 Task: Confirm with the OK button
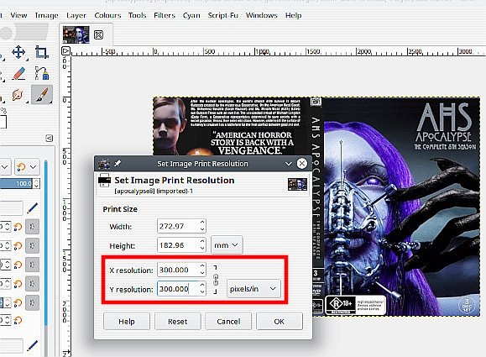pyautogui.click(x=280, y=322)
